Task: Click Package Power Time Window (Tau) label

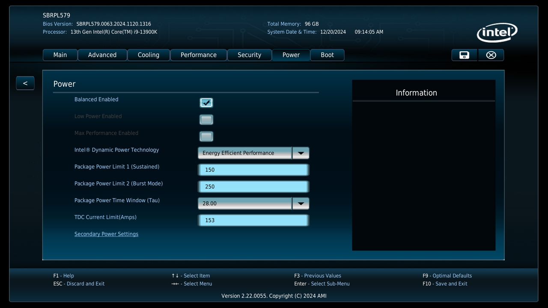Action: tap(117, 201)
